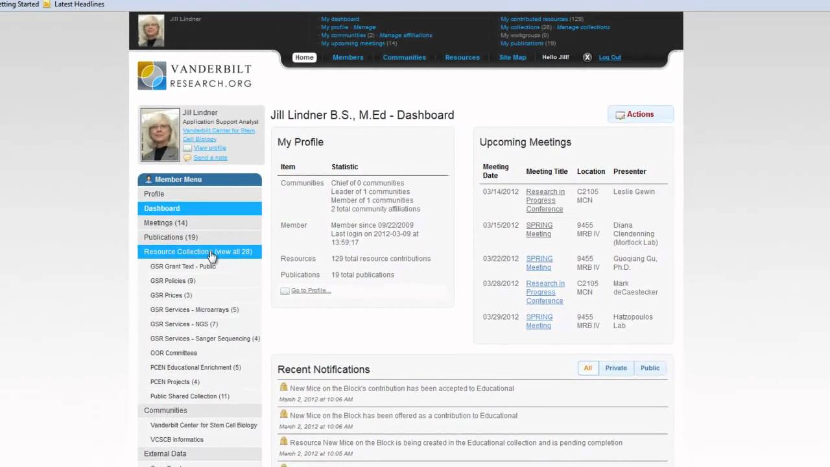This screenshot has width=830, height=467.
Task: Select Communities in sidebar menu
Action: tap(200, 410)
